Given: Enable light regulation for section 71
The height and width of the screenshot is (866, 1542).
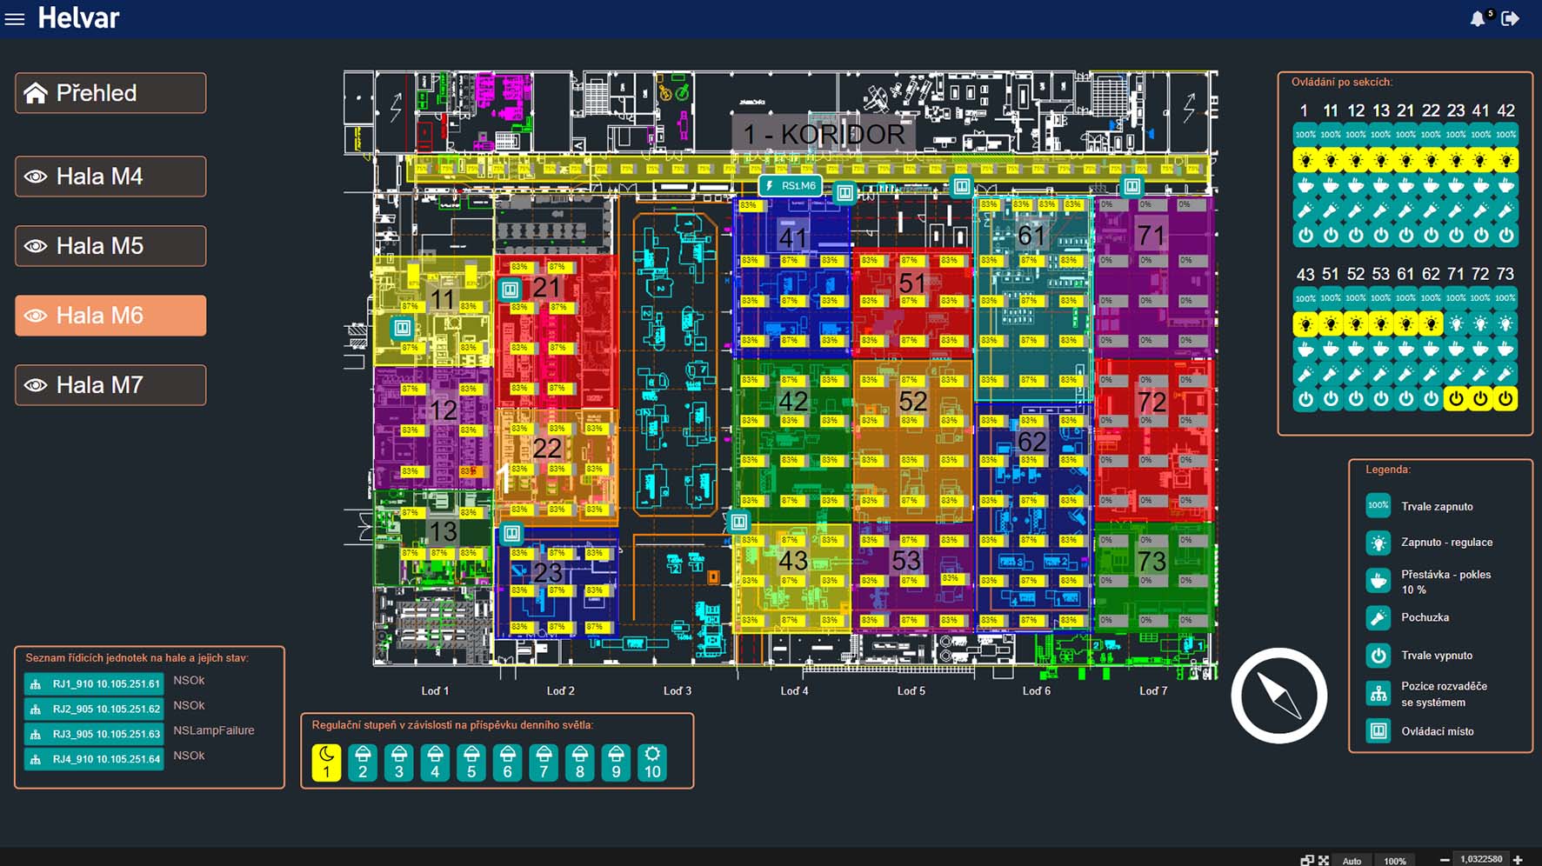Looking at the screenshot, I should [x=1455, y=324].
